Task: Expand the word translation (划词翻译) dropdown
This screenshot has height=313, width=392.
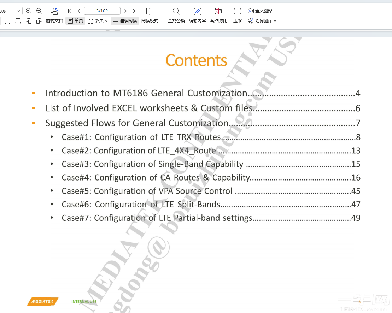Action: pyautogui.click(x=275, y=21)
